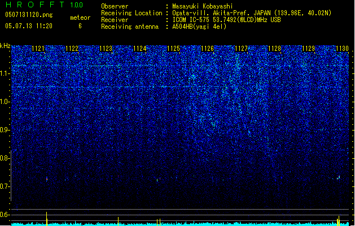
Task: Click the meteor echo spot just before 1130
Action: [339, 177]
